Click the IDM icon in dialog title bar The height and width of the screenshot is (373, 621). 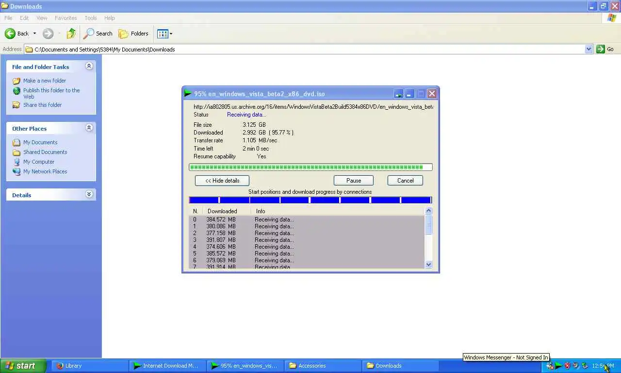pos(188,94)
